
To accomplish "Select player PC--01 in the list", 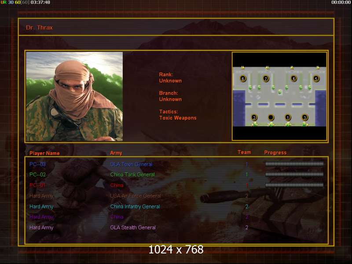I will pos(37,185).
